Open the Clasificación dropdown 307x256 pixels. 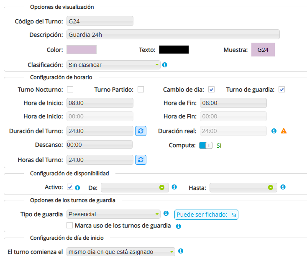pos(113,65)
